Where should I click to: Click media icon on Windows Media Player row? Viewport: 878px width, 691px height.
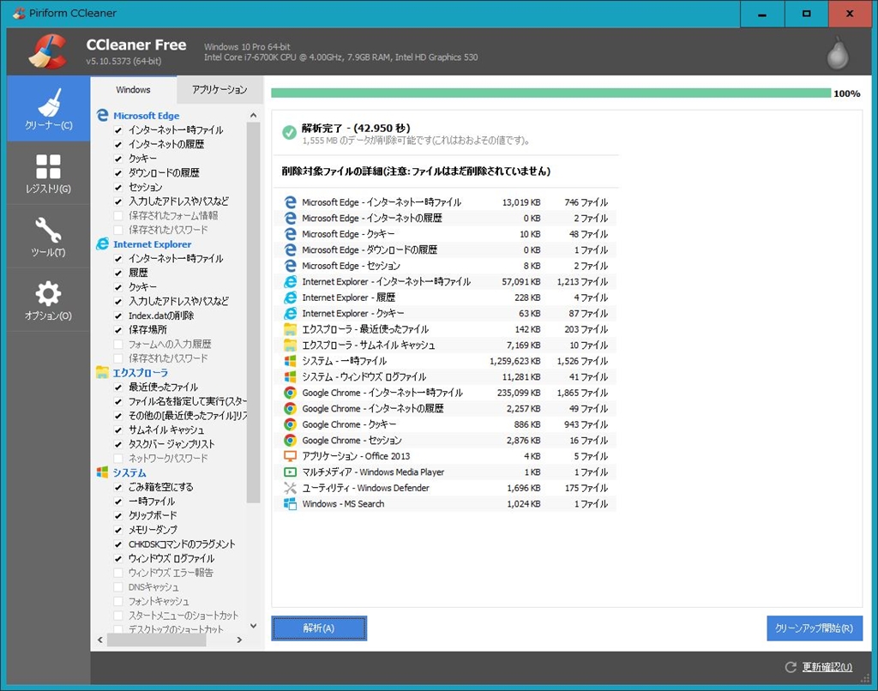290,472
